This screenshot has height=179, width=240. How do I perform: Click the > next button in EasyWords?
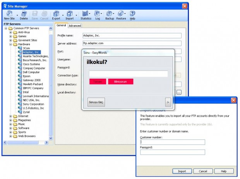point(168,102)
